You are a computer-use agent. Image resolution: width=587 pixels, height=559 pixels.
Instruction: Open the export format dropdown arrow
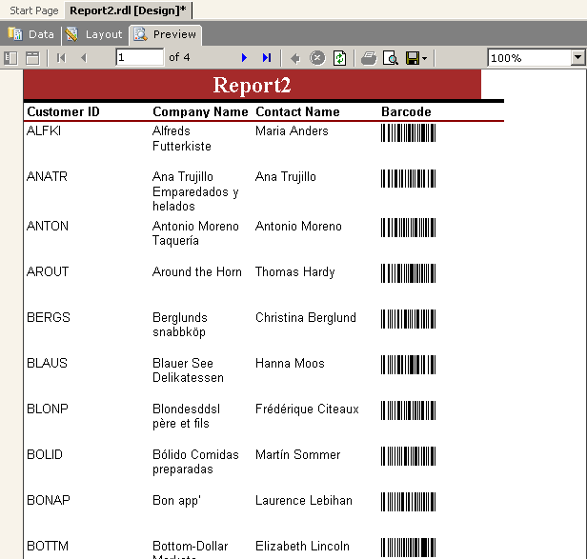pos(424,58)
